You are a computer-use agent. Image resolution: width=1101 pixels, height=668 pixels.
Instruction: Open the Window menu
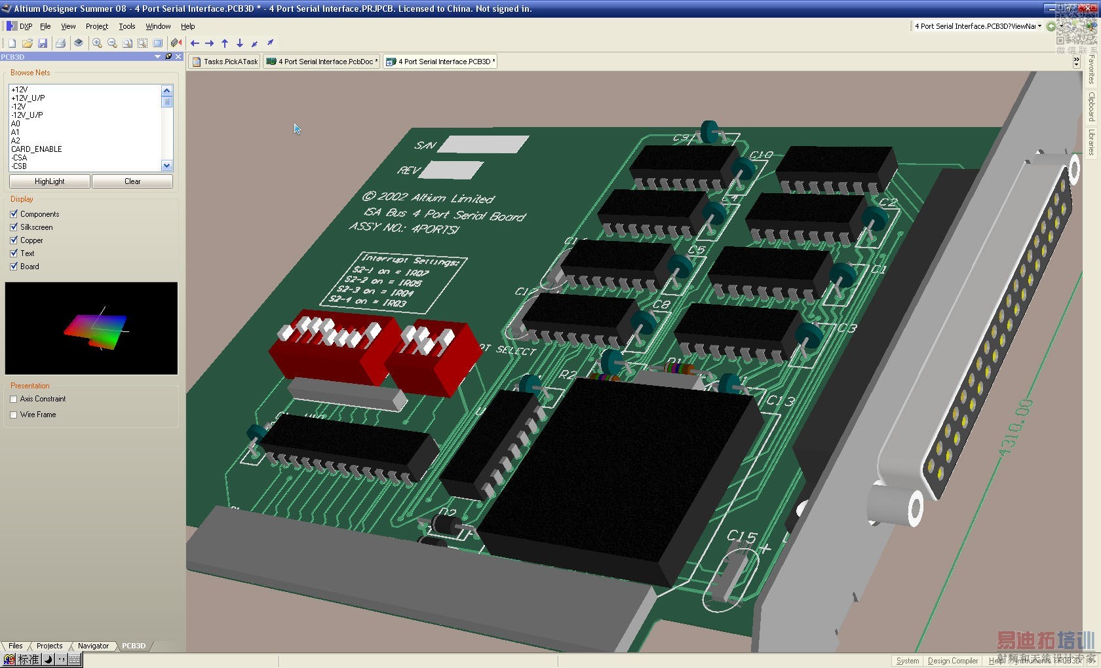(158, 26)
